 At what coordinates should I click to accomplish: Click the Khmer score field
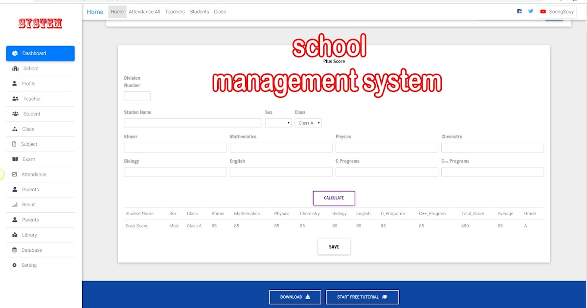[176, 148]
